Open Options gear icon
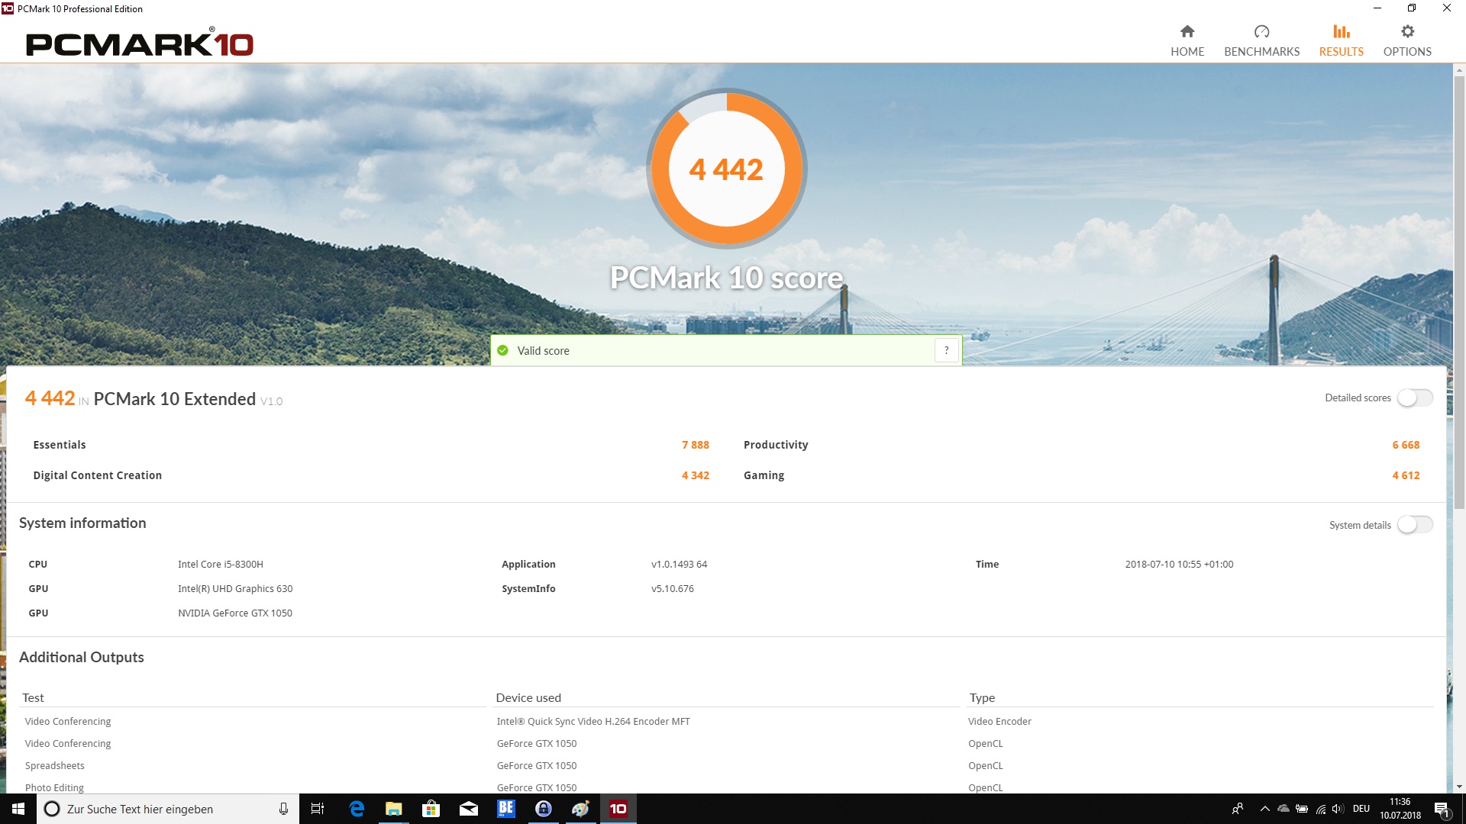The height and width of the screenshot is (824, 1466). pyautogui.click(x=1407, y=32)
